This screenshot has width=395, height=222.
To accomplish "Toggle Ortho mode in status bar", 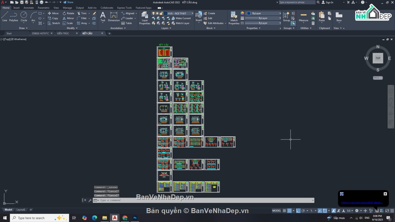I will tap(298, 210).
